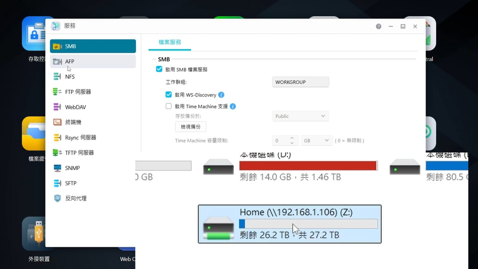This screenshot has width=478, height=269.
Task: Open SFTP service settings
Action: (x=93, y=183)
